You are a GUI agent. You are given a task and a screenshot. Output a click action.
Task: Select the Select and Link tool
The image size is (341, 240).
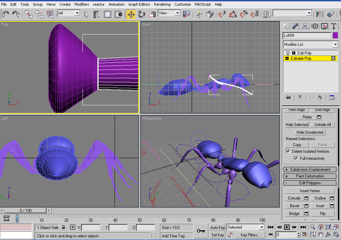28,14
